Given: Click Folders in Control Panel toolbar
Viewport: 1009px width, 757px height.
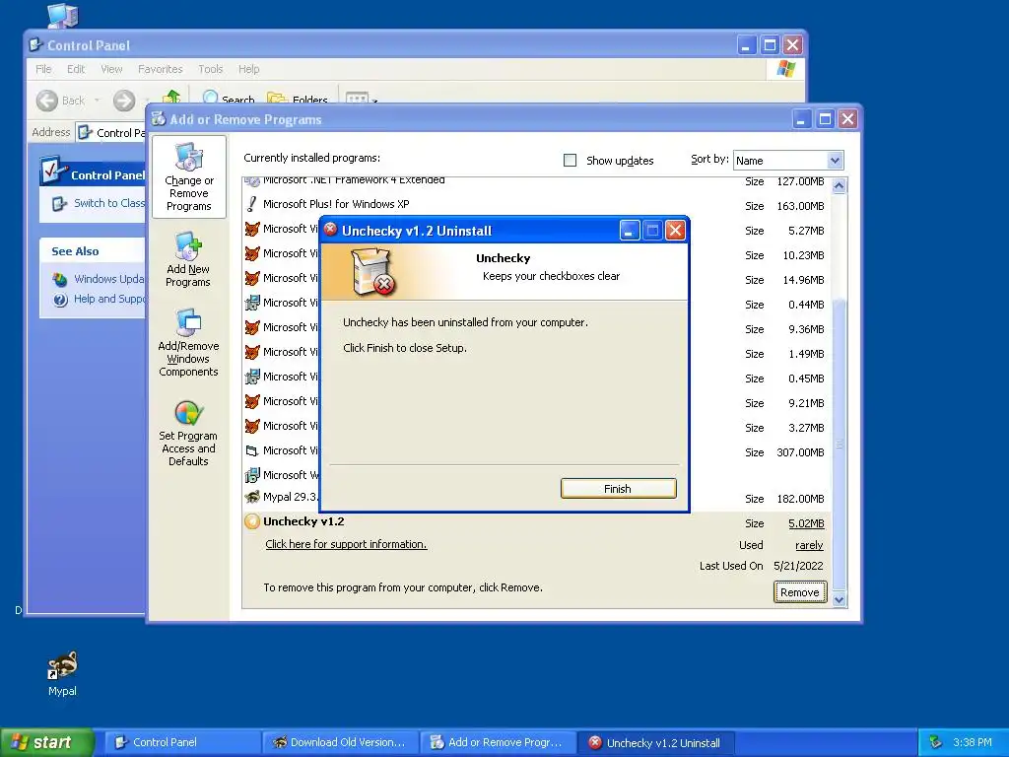Looking at the screenshot, I should (x=298, y=99).
